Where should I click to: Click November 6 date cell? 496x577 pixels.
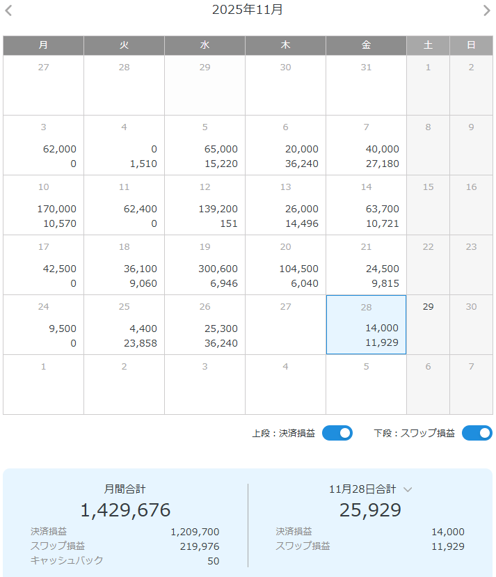[285, 145]
